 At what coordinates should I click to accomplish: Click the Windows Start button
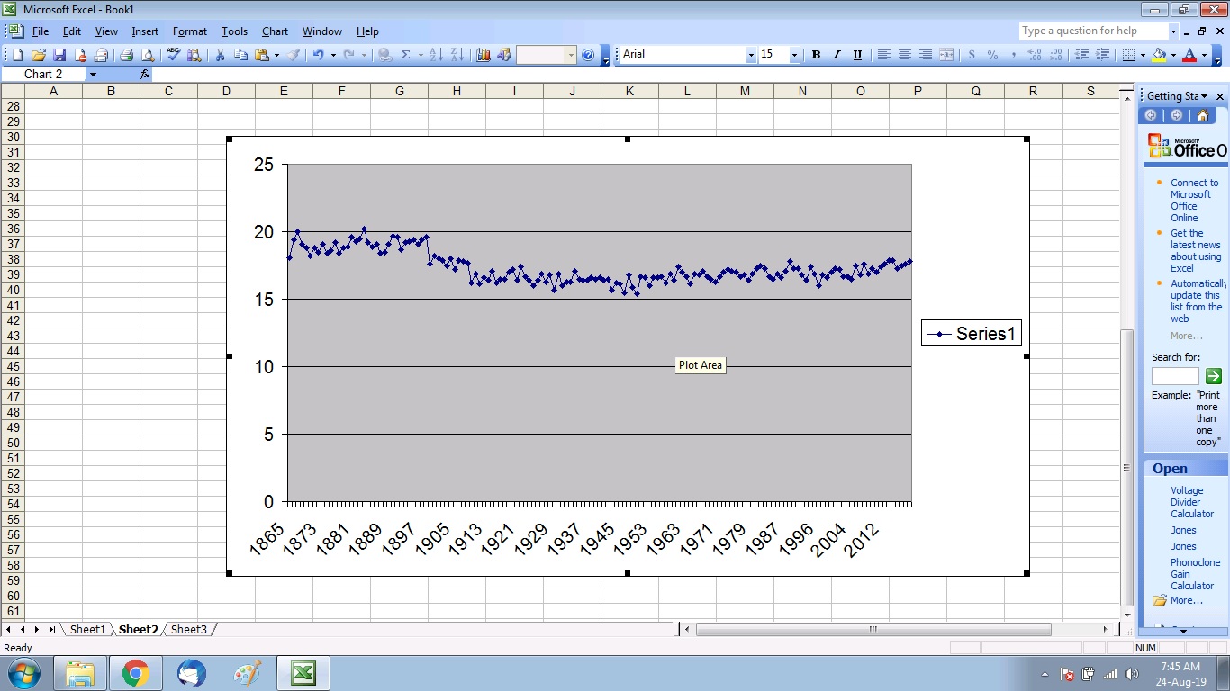[x=23, y=673]
